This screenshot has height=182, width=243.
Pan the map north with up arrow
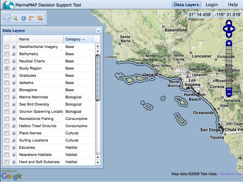(x=229, y=23)
